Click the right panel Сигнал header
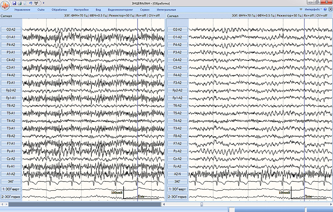The height and width of the screenshot is (212, 333). pyautogui.click(x=173, y=16)
